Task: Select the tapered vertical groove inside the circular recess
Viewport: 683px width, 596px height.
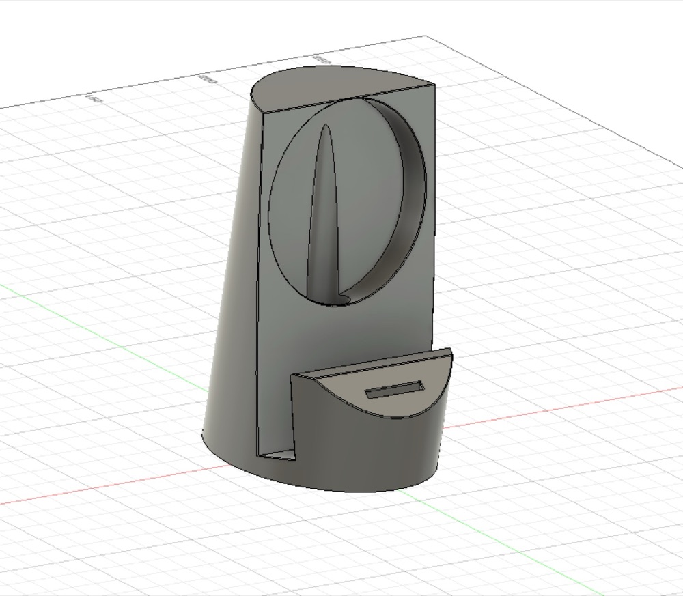Action: point(323,218)
